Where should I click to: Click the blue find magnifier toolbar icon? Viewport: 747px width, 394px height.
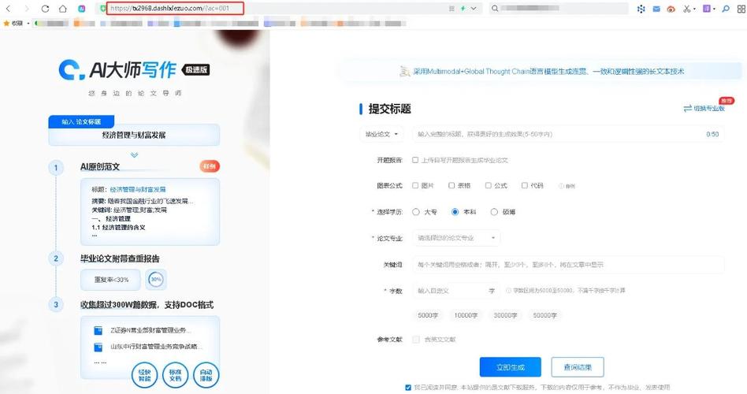pos(726,9)
